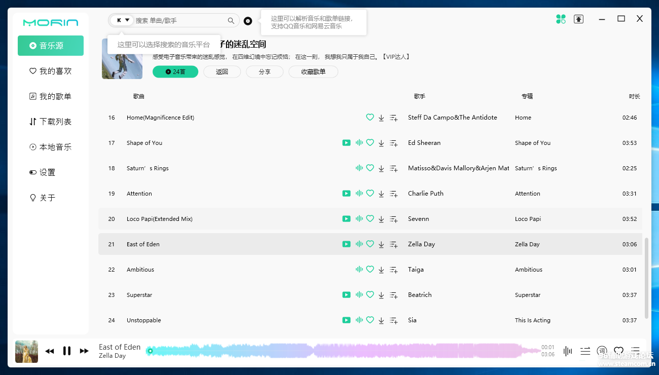659x375 pixels.
Task: Click the up-arrow box icon in title bar
Action: click(x=578, y=19)
